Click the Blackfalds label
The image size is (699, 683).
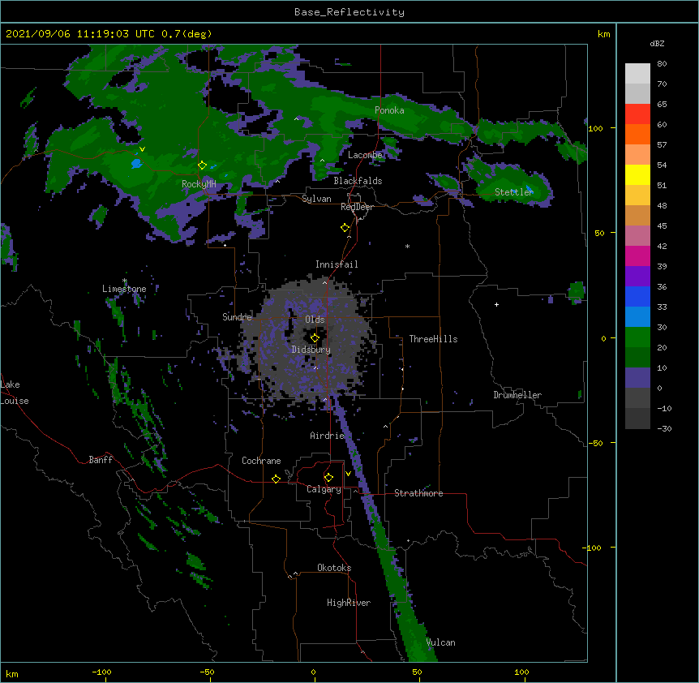[x=358, y=181]
